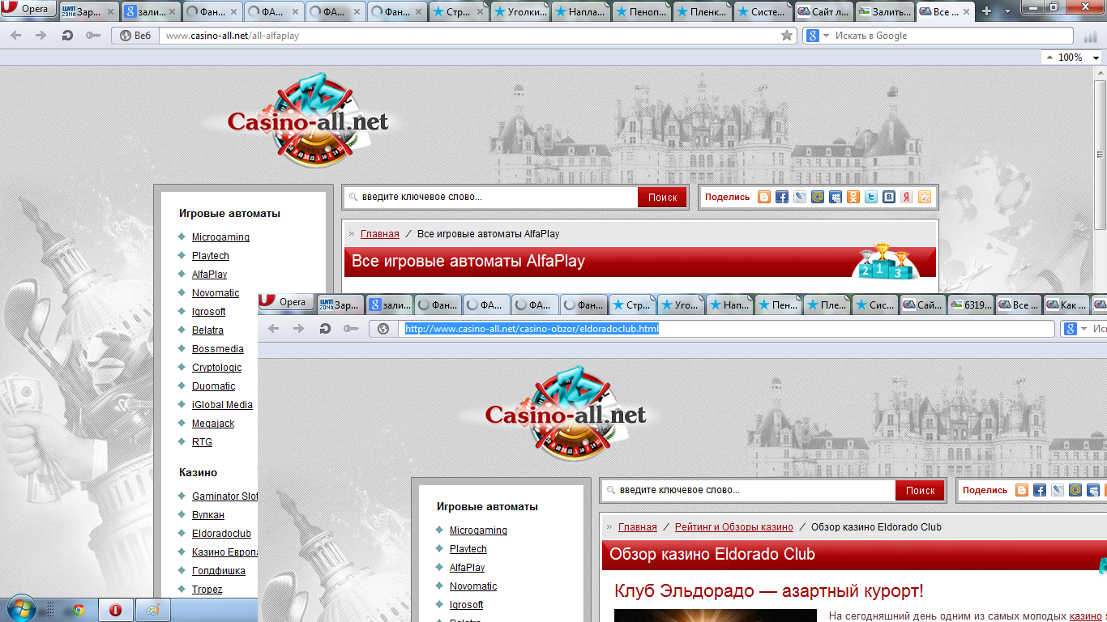The height and width of the screenshot is (622, 1107).
Task: Share via MySpace icon in the back window
Action: pyautogui.click(x=836, y=197)
